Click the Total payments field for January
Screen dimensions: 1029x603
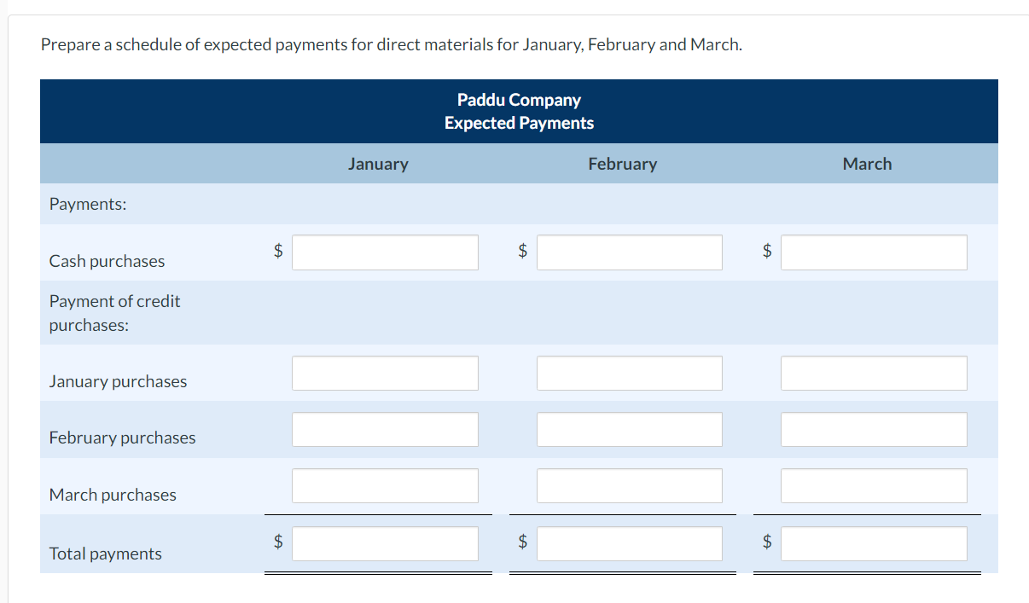tap(385, 542)
